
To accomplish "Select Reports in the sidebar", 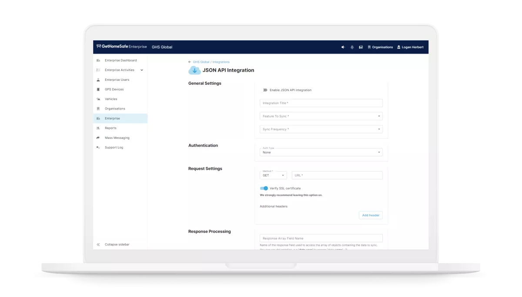I will [x=110, y=128].
